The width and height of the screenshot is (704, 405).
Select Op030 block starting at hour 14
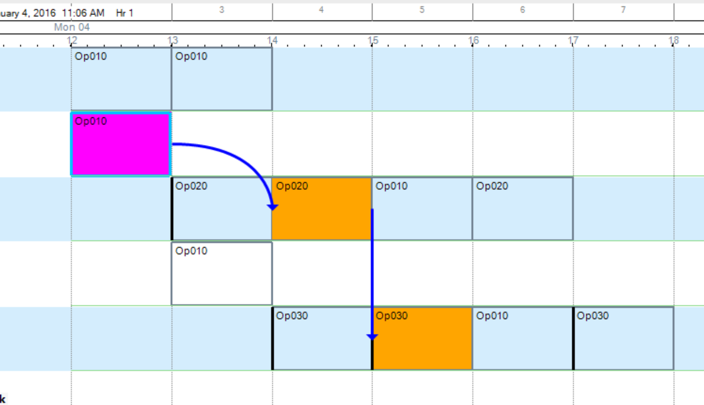(322, 338)
